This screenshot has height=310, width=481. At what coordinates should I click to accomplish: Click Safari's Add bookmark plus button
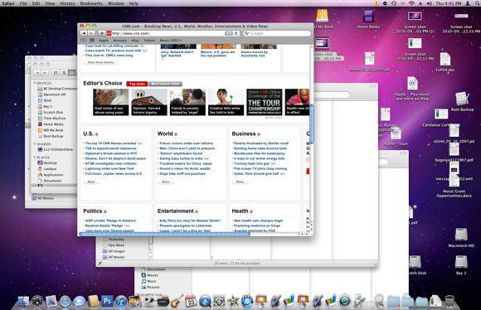[x=101, y=33]
